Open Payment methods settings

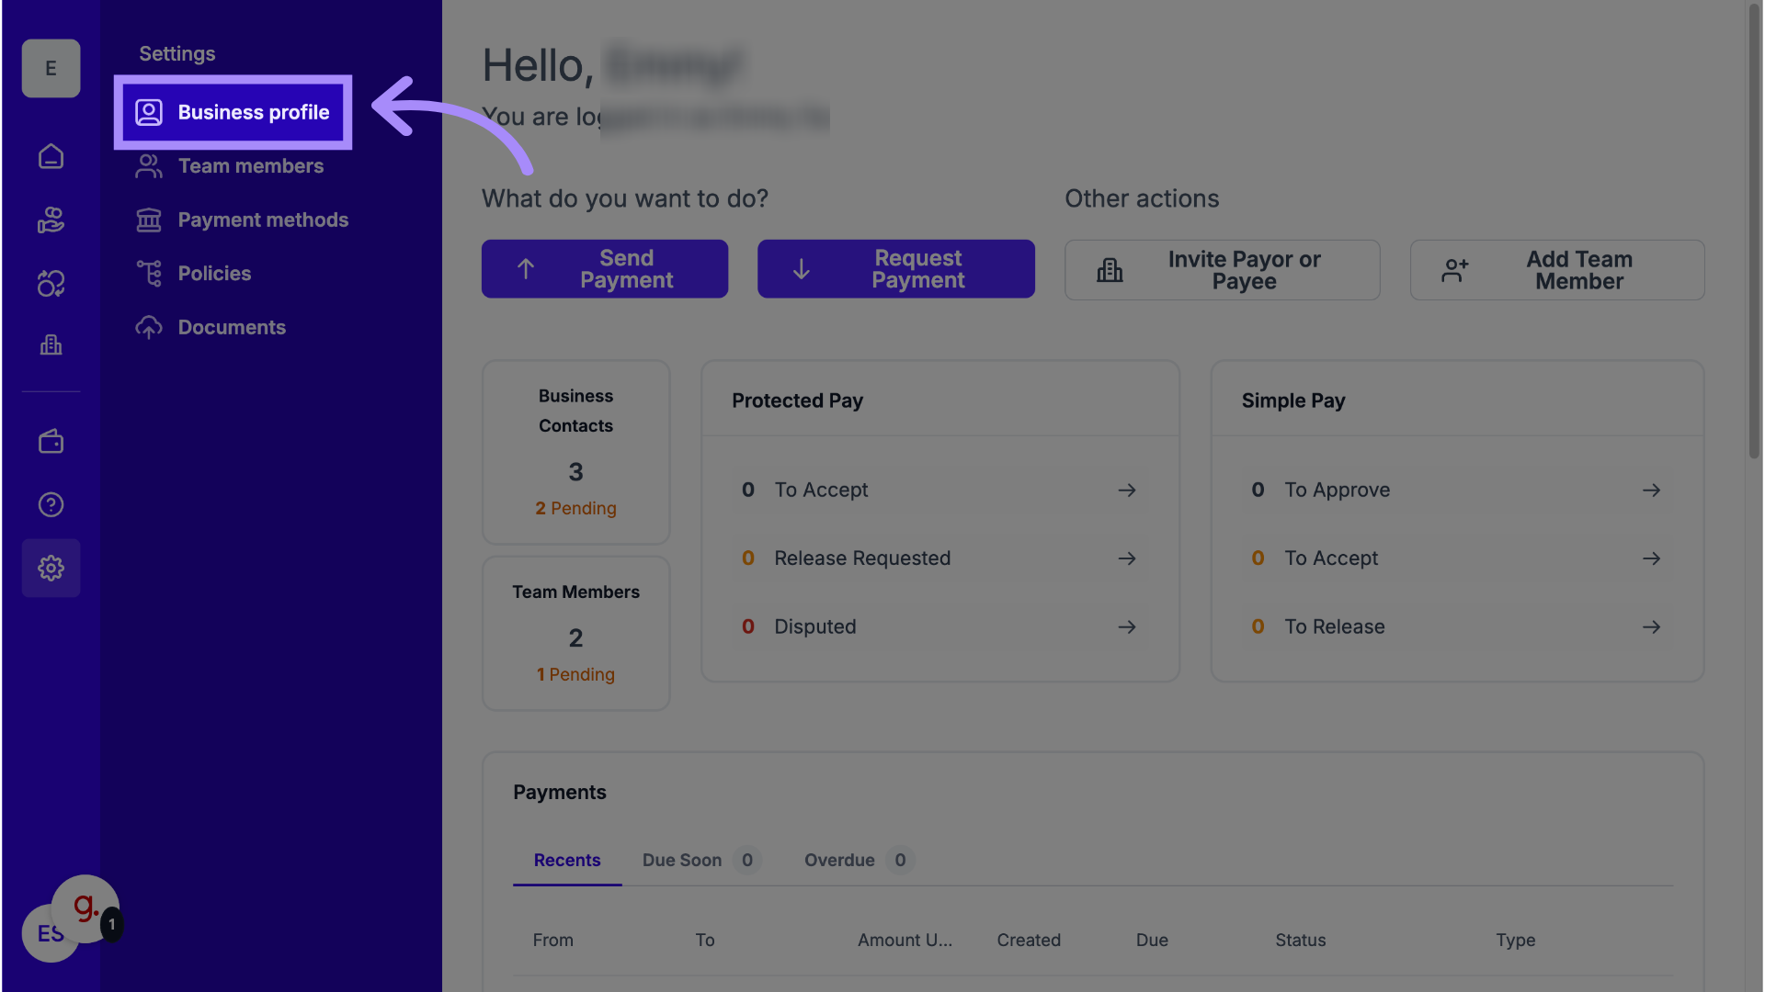(262, 220)
